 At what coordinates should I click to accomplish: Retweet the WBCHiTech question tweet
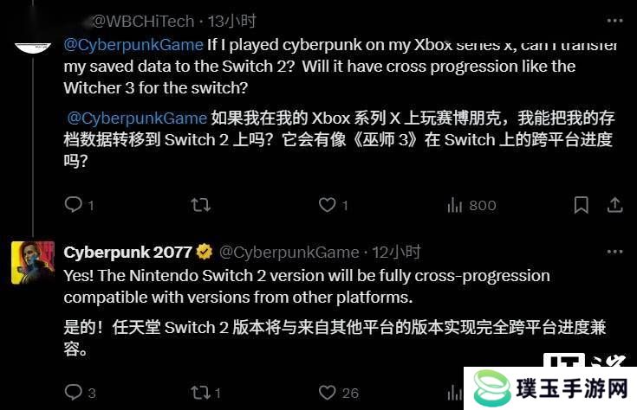tap(201, 205)
